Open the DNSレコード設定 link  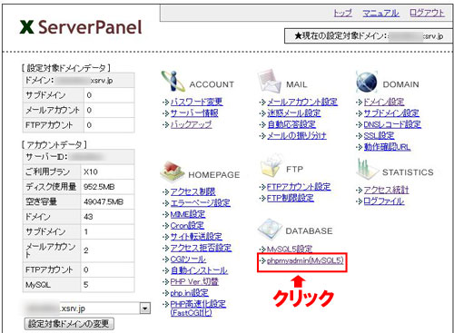(x=392, y=124)
